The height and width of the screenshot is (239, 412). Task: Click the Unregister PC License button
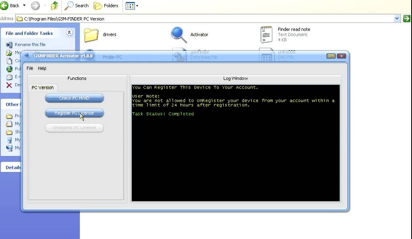coord(74,128)
